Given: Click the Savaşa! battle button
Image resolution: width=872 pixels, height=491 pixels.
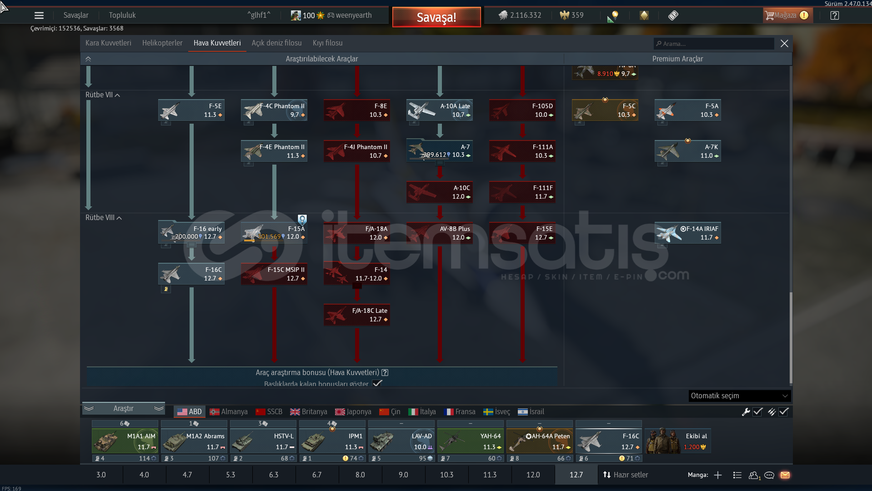Looking at the screenshot, I should tap(436, 17).
